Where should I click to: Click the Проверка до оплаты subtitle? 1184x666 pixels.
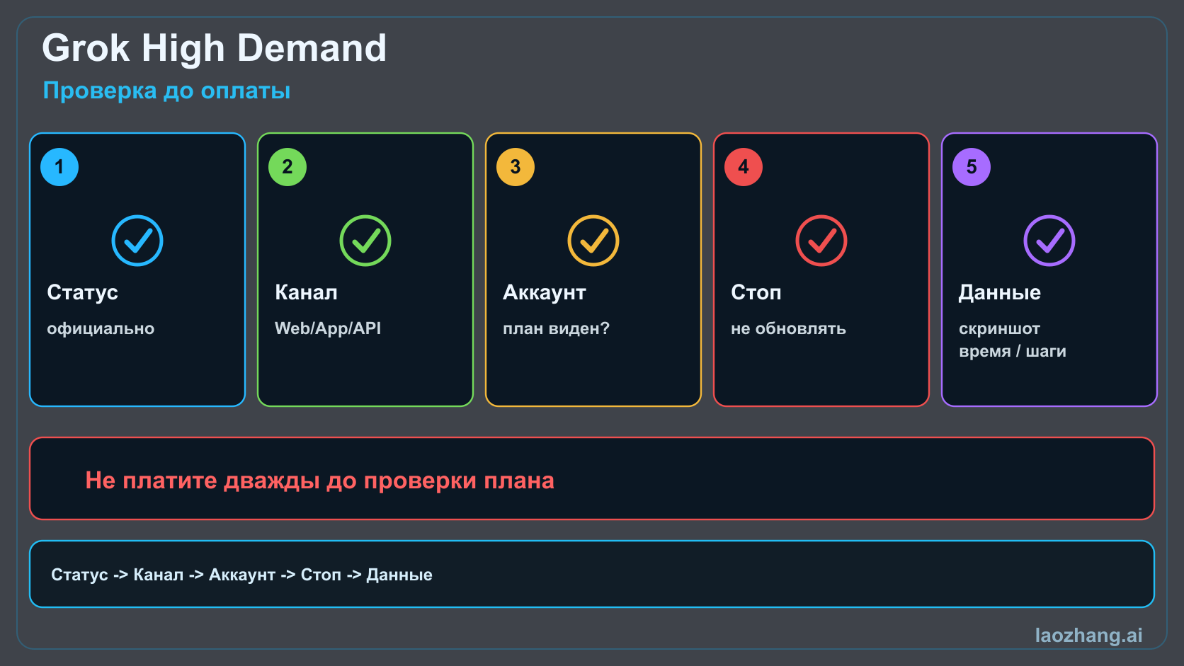(x=166, y=91)
